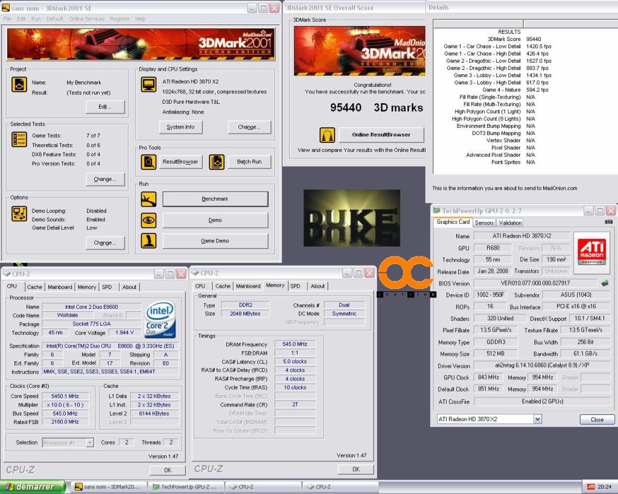Open the Help menu in 3DMark2001
Image resolution: width=618 pixels, height=494 pixels.
click(140, 19)
